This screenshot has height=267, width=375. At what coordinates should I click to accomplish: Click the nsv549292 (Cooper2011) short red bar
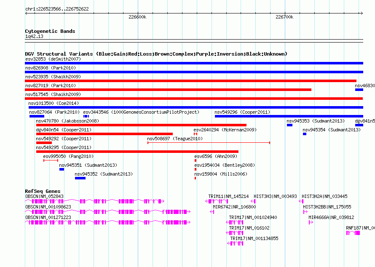(x=44, y=143)
